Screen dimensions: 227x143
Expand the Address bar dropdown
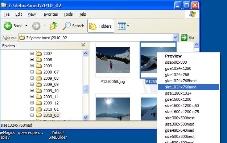[x=175, y=37]
